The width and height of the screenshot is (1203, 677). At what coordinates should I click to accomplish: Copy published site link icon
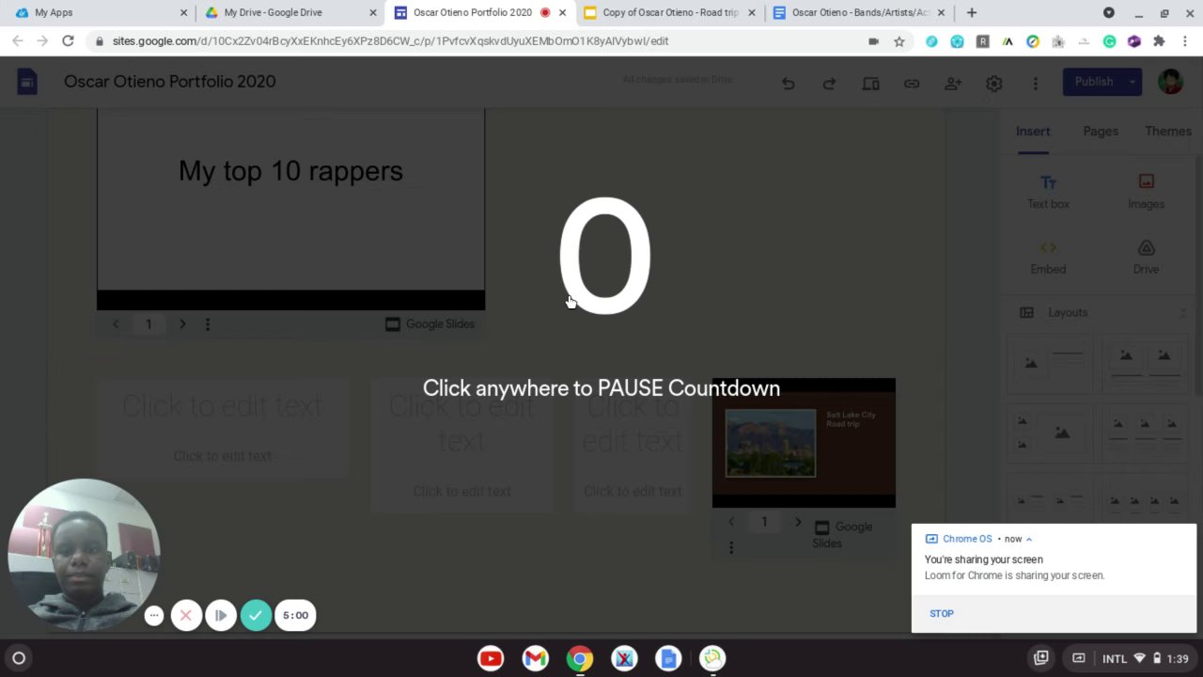[912, 84]
